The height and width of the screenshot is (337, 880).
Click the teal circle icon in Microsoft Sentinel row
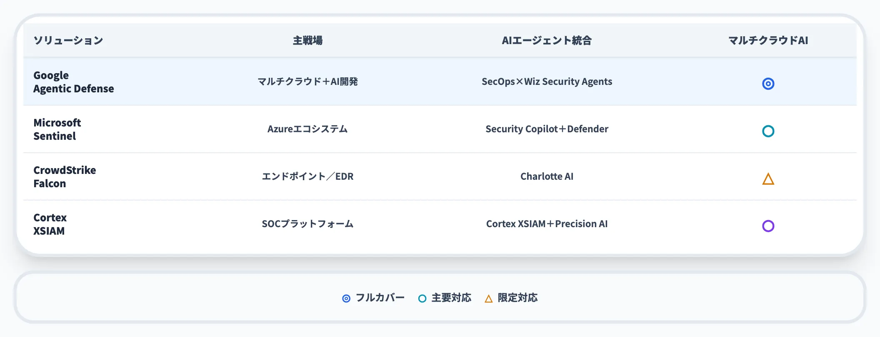tap(768, 131)
